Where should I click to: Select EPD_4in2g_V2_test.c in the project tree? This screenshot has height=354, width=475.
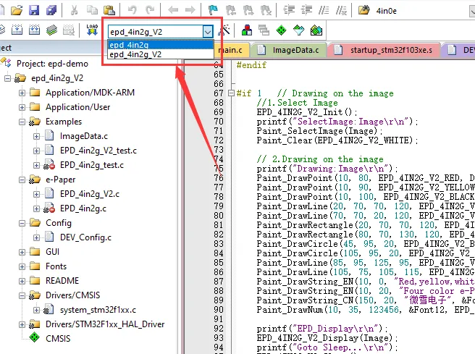(98, 151)
